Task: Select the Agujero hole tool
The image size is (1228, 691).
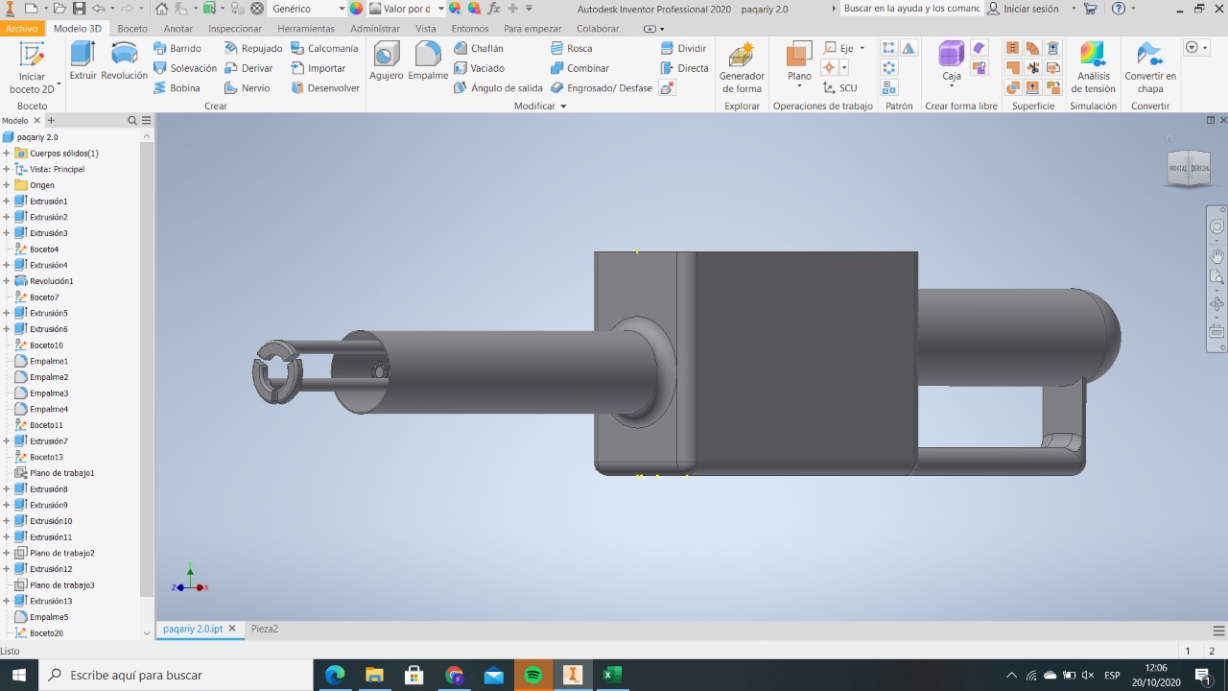Action: 387,62
